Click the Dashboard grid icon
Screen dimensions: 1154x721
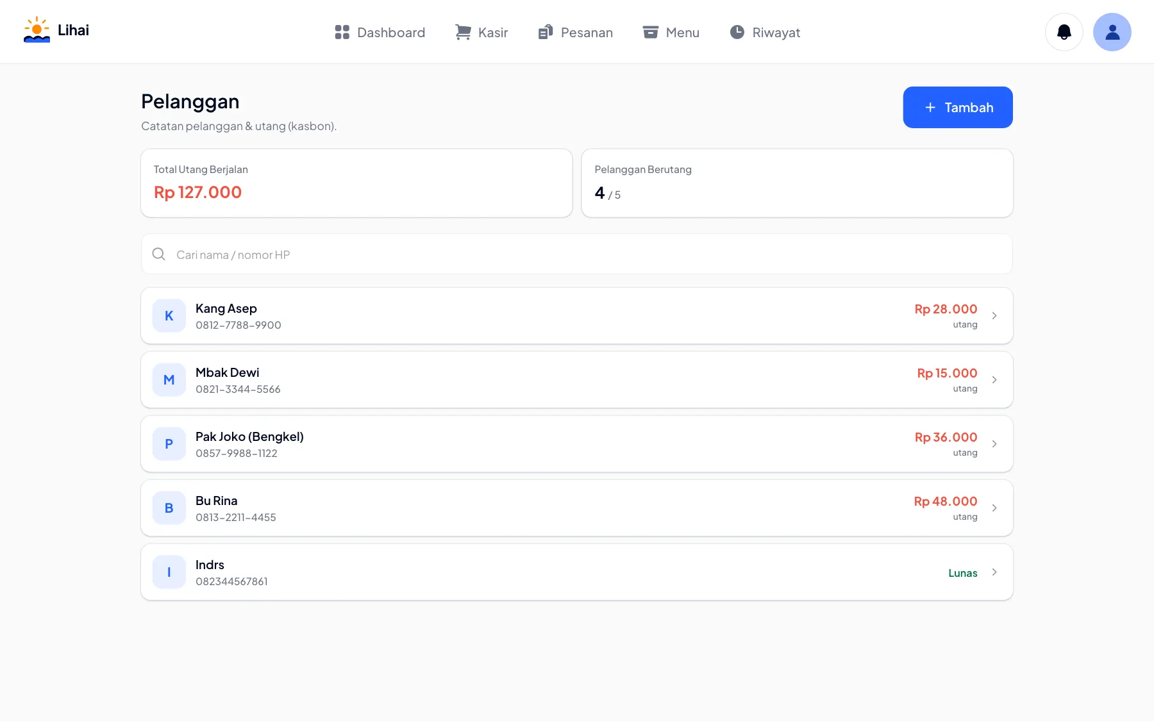342,32
